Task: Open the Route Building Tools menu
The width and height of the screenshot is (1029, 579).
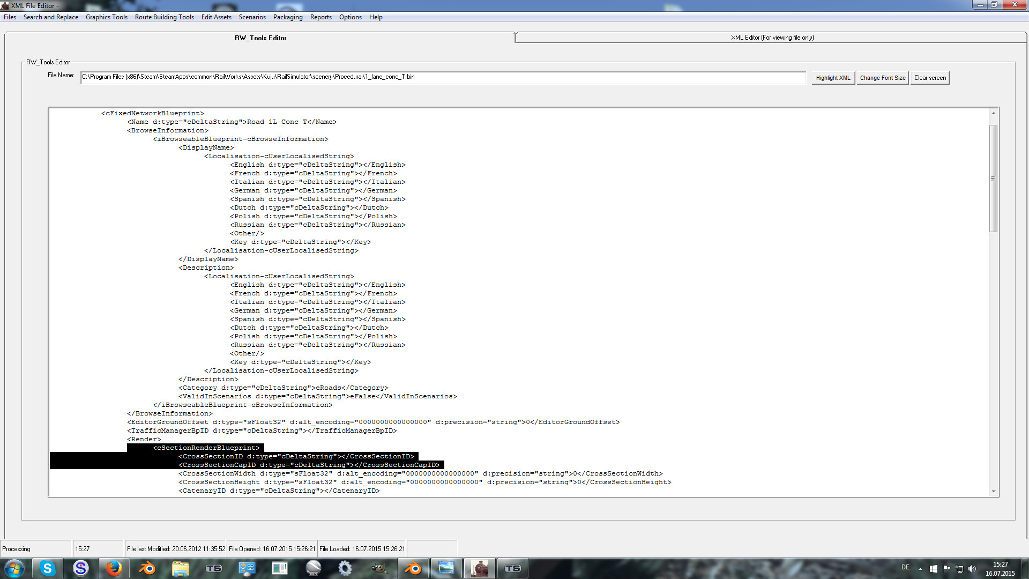Action: (x=164, y=17)
